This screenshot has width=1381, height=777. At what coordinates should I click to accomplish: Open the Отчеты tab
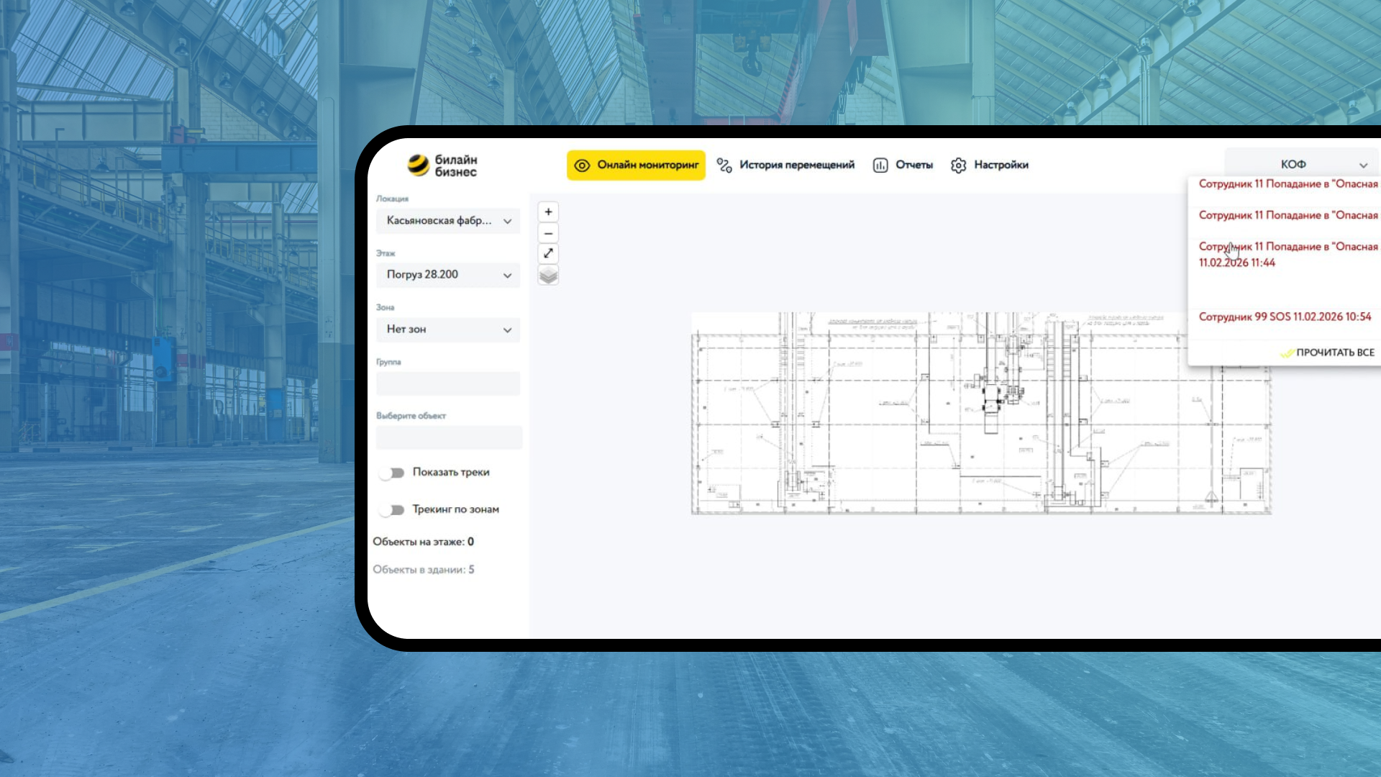913,165
